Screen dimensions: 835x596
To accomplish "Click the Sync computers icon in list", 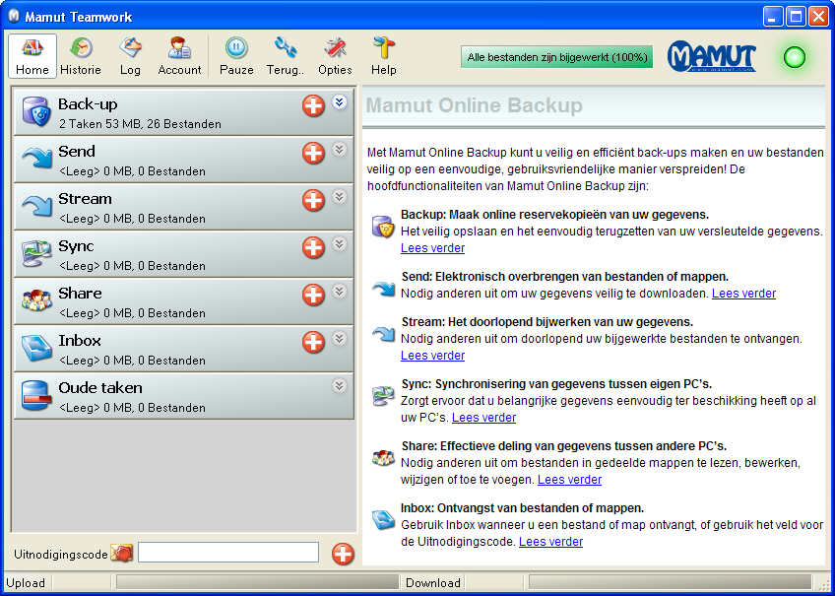I will pyautogui.click(x=36, y=253).
